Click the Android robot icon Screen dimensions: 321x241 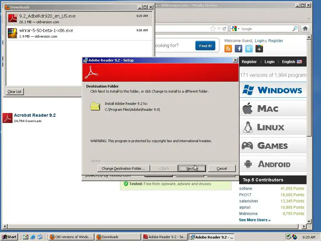pos(248,164)
